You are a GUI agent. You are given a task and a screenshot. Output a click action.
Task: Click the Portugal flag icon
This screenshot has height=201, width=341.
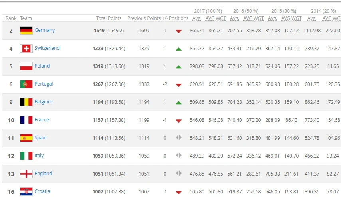(26, 84)
